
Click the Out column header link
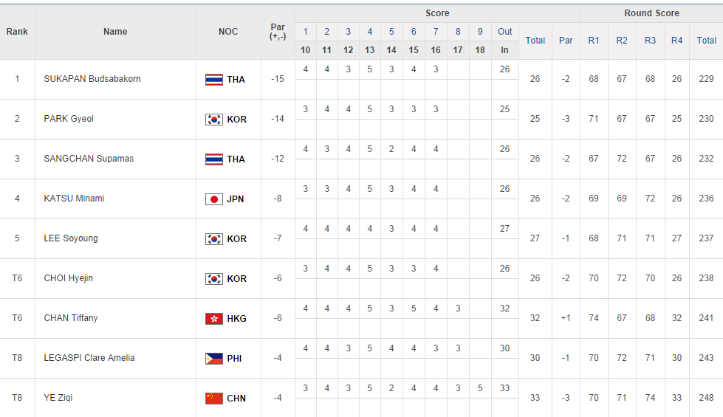(505, 32)
